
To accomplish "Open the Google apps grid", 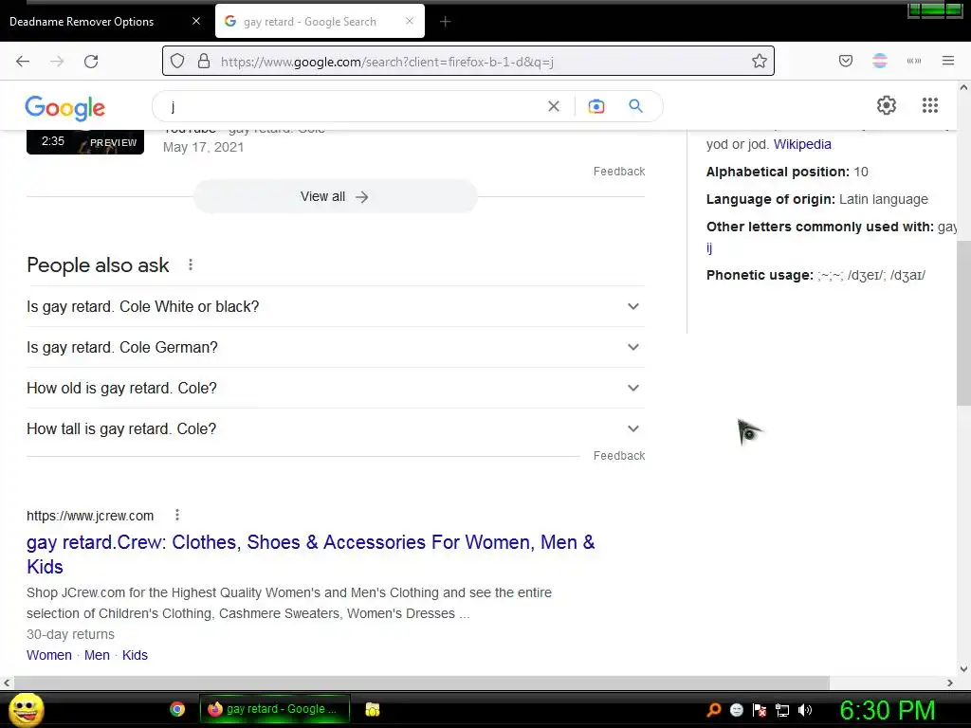I will tap(930, 105).
